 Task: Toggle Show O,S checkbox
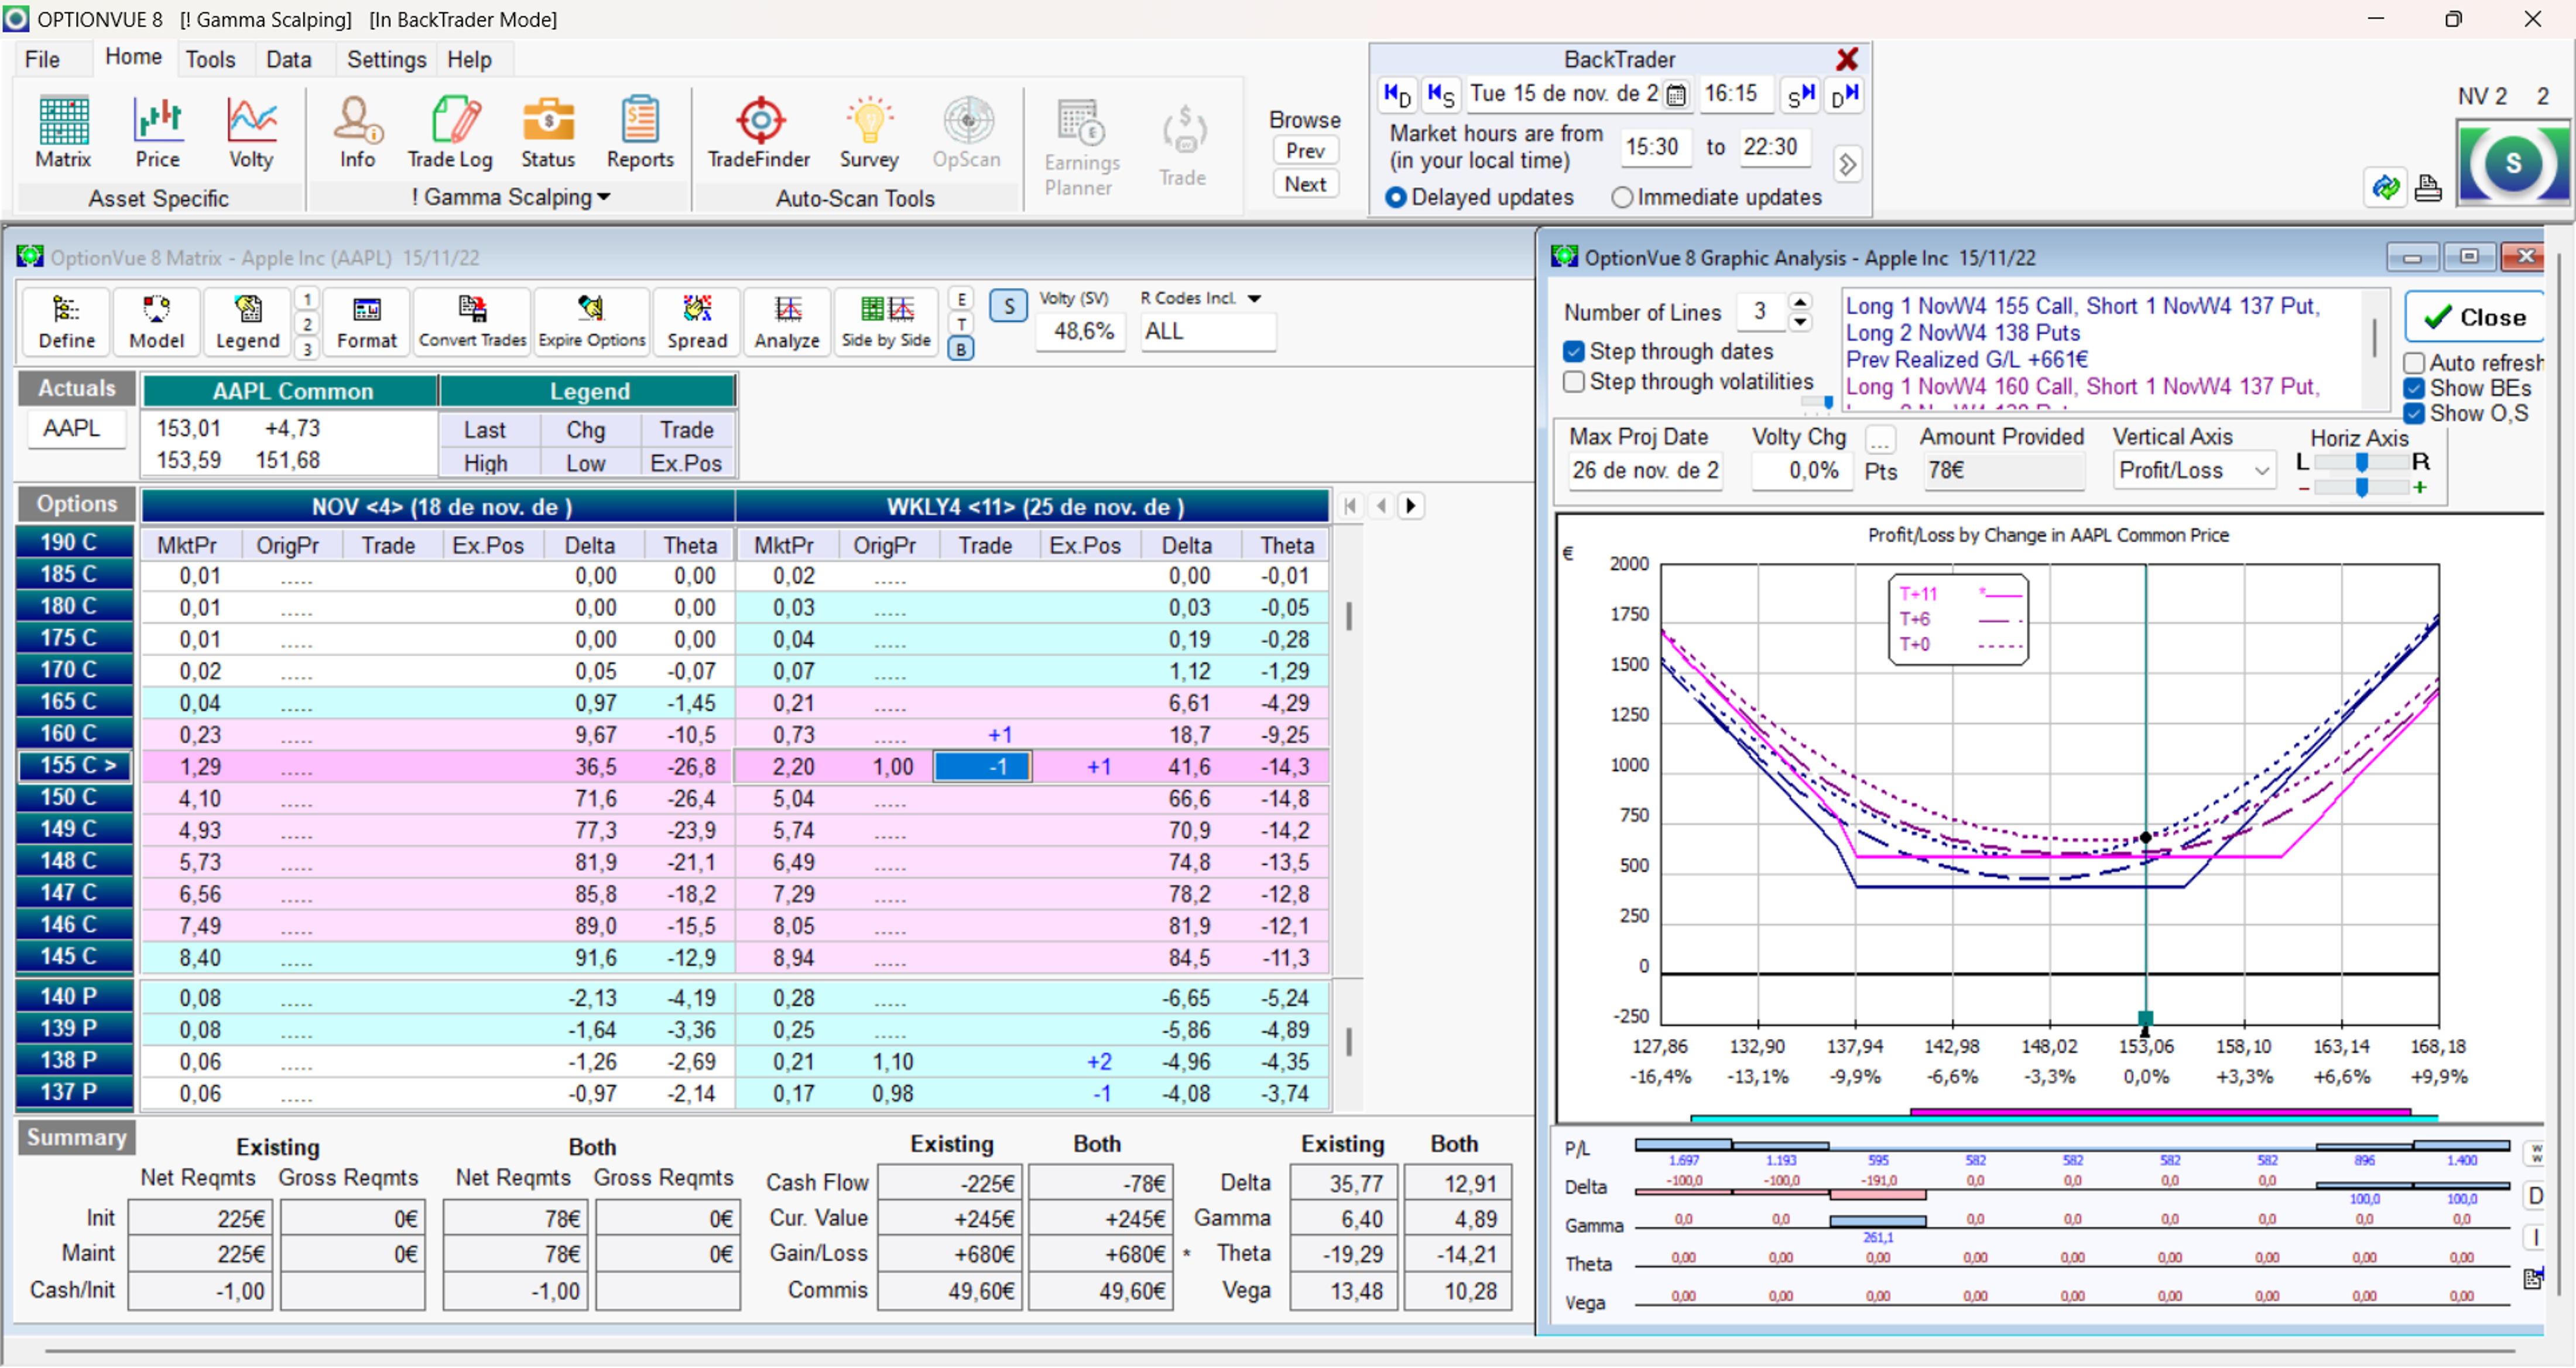(2414, 414)
